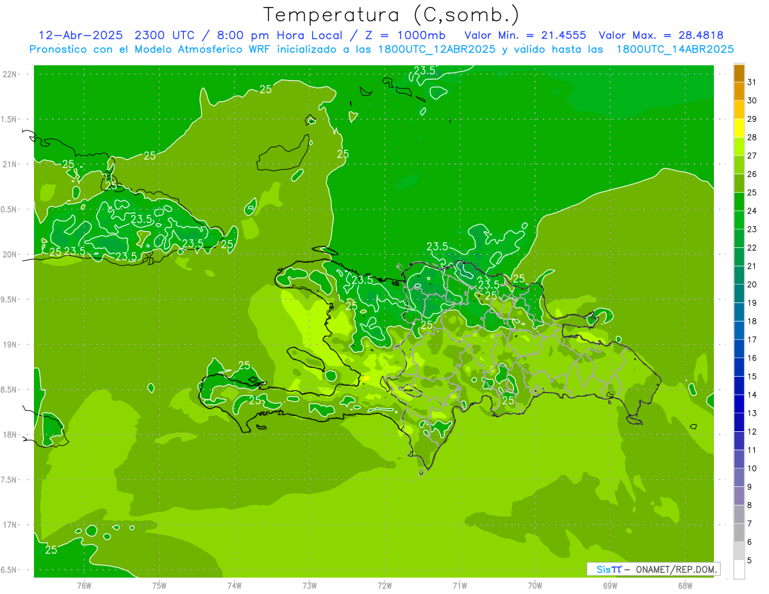
Task: Click the 75W longitude axis label
Action: pyautogui.click(x=160, y=585)
